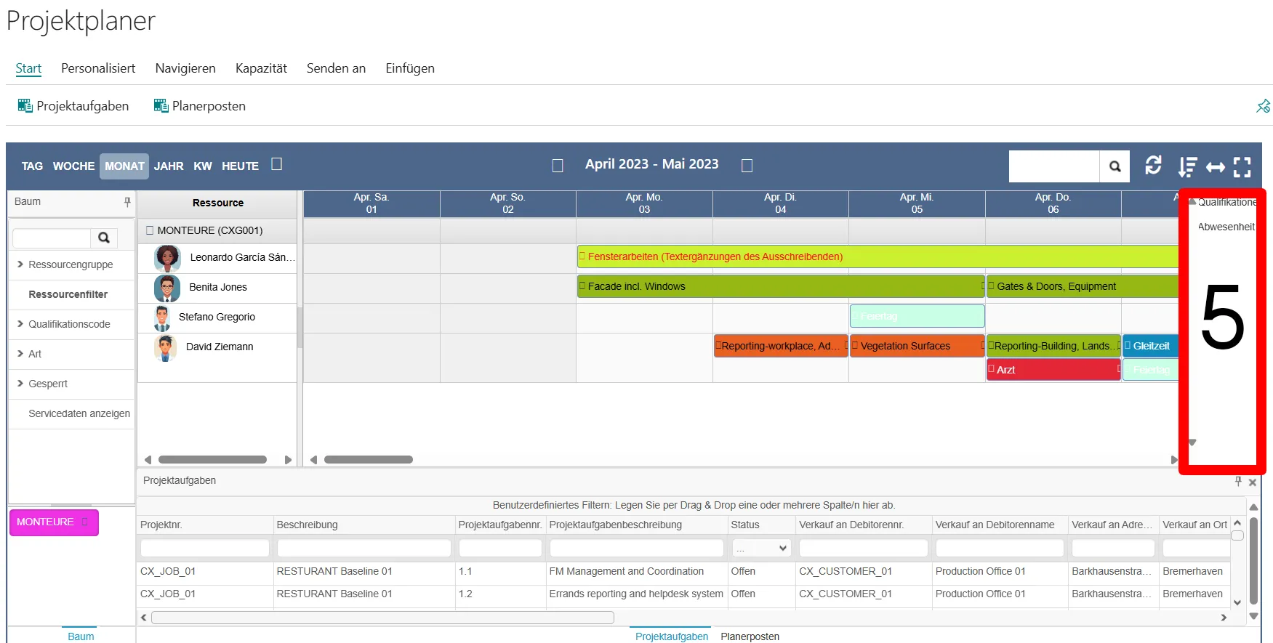1273x643 pixels.
Task: Click the pin icon in the top-right corner
Action: tap(1263, 106)
